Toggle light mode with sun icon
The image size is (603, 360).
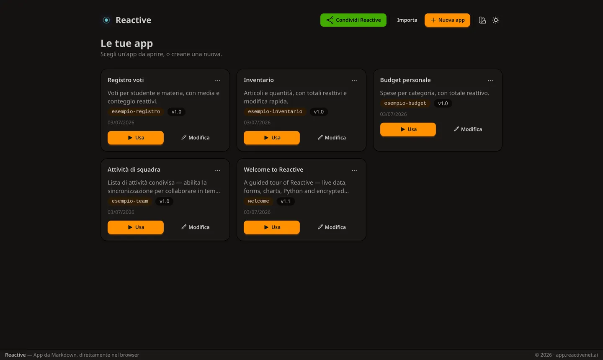[x=496, y=20]
